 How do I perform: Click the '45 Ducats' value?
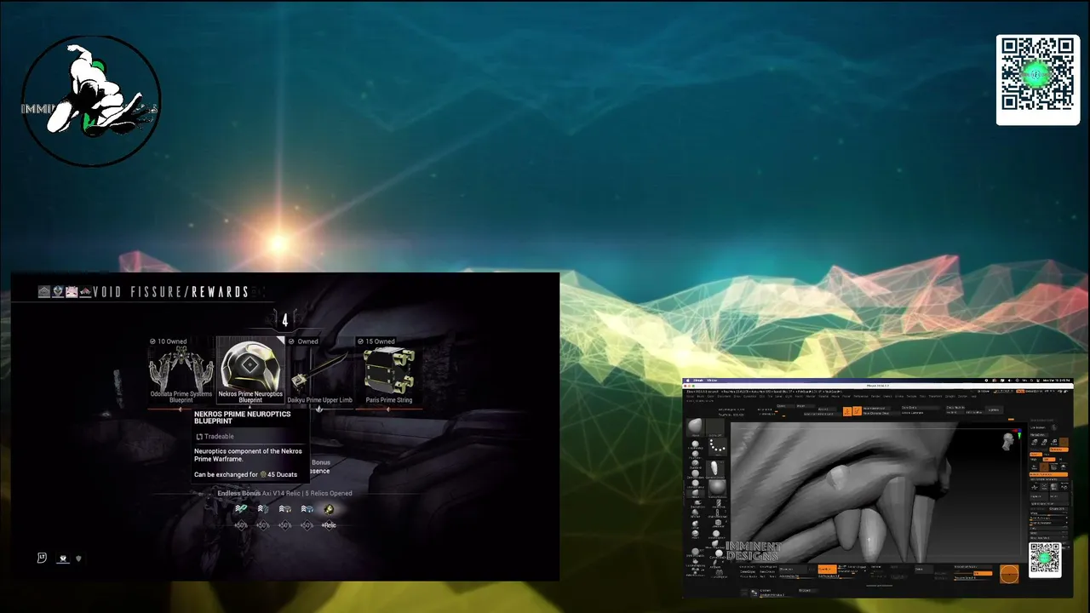283,474
